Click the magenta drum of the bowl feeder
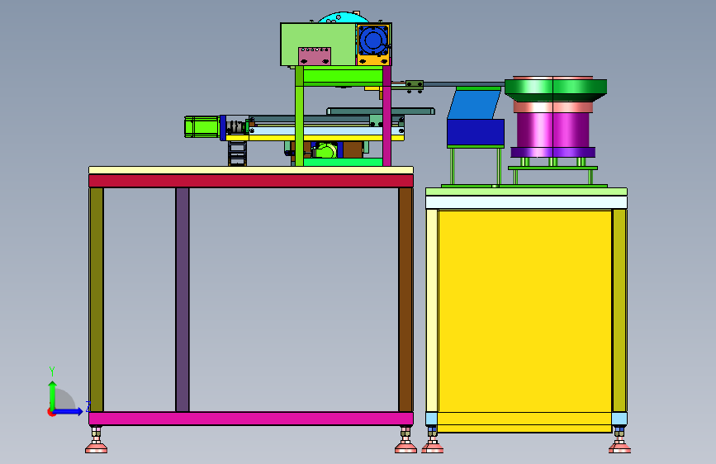716x464 pixels. [x=553, y=130]
